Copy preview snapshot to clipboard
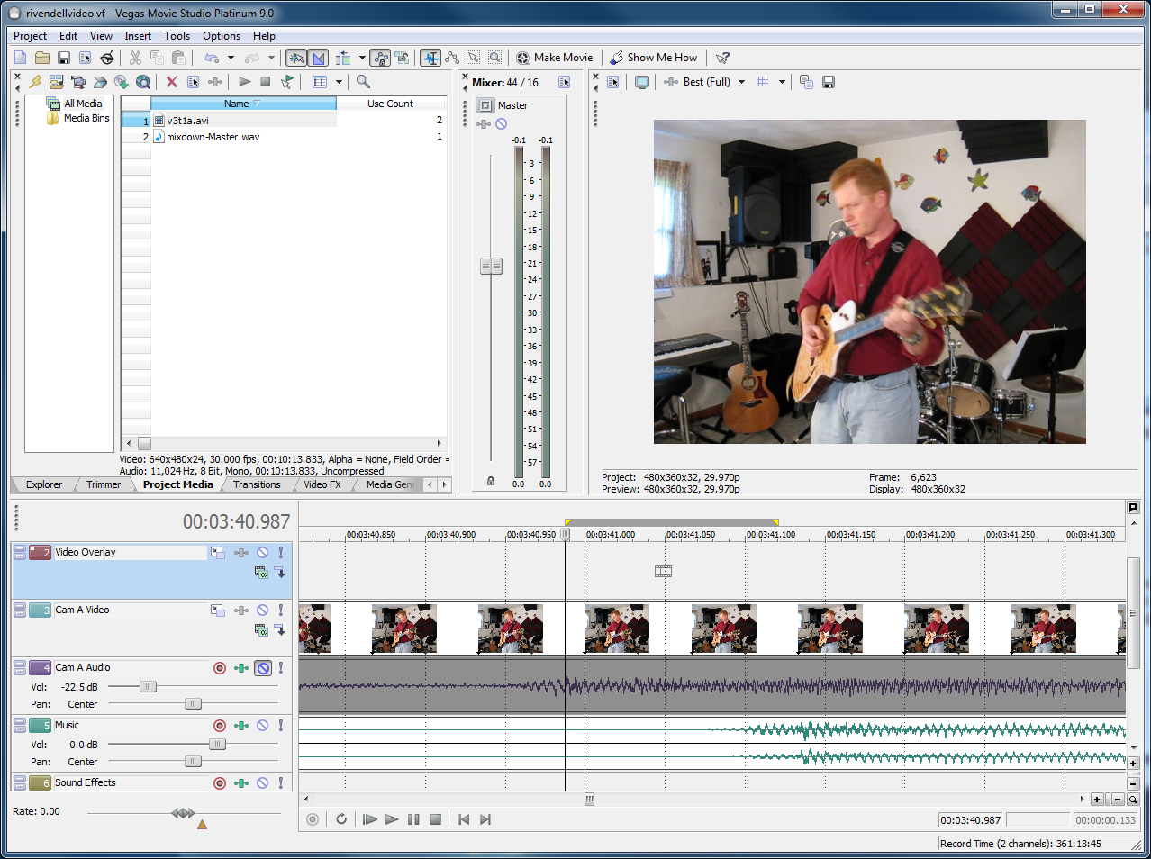 click(806, 82)
